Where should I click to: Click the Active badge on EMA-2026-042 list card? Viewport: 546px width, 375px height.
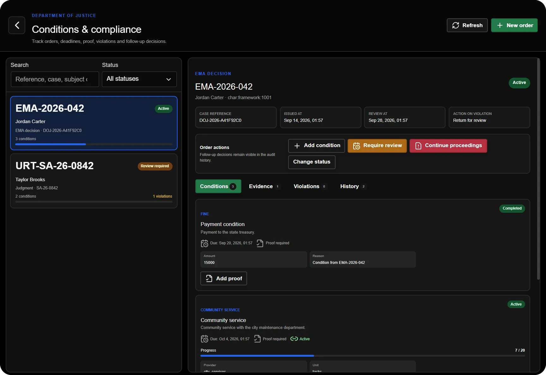point(163,109)
